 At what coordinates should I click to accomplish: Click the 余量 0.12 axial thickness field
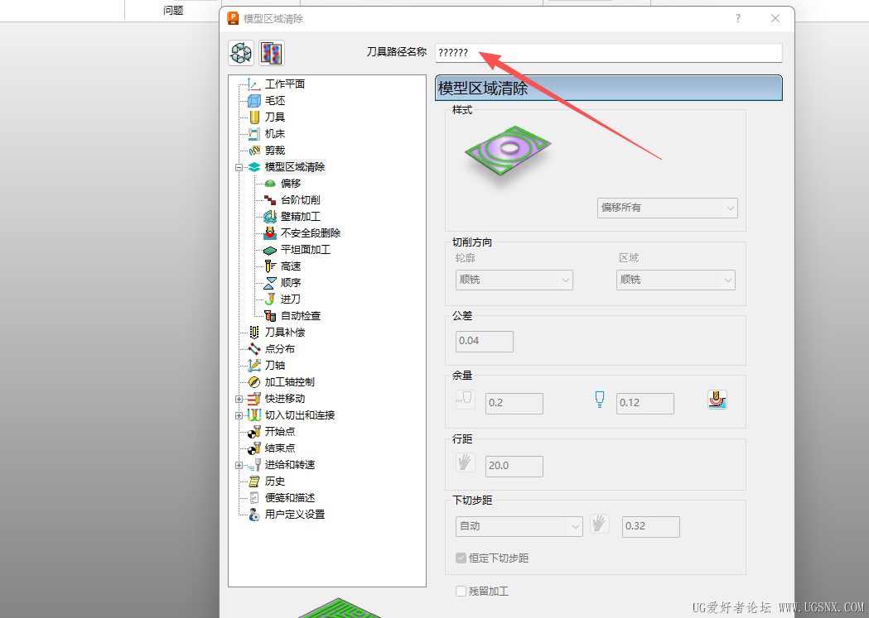click(x=645, y=404)
